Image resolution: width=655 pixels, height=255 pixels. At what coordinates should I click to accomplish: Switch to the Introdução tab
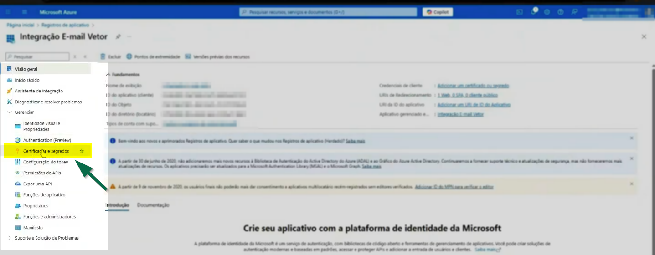point(117,205)
